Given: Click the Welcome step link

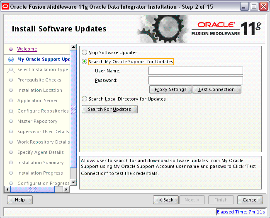Looking at the screenshot, I should click(27, 49).
